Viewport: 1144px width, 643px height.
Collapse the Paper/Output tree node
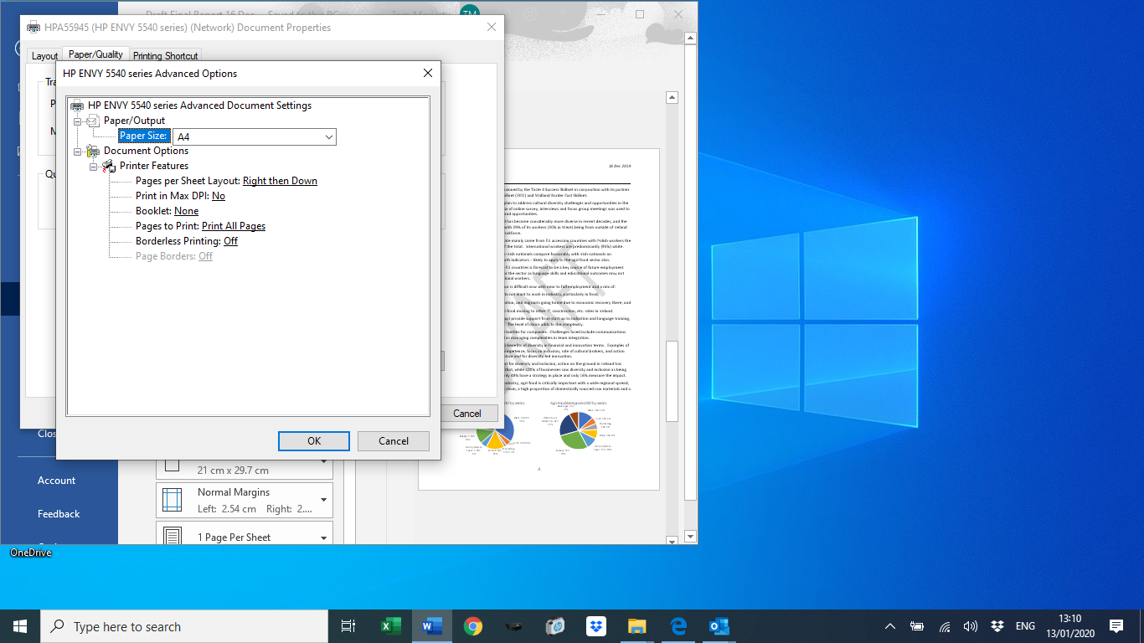click(x=78, y=121)
